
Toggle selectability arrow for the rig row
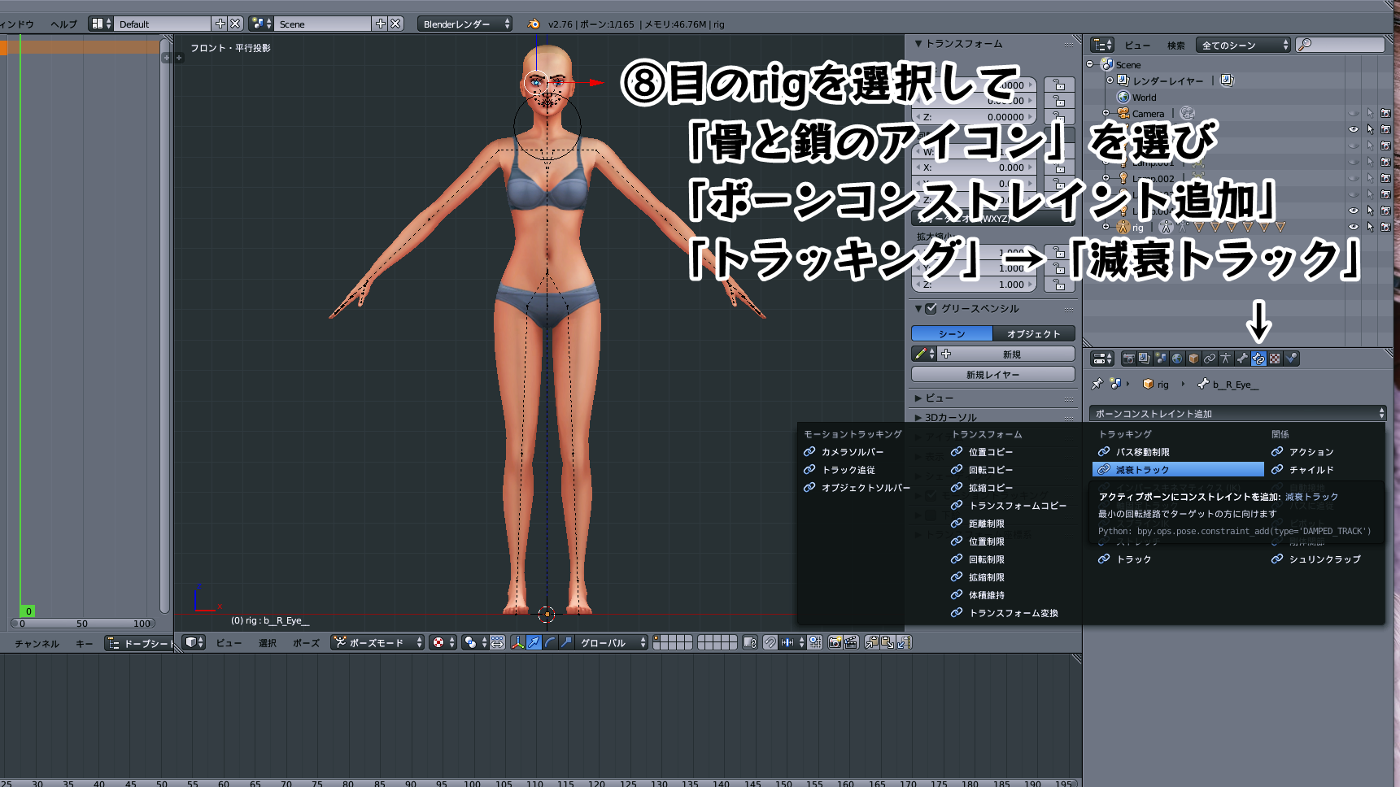(1370, 227)
